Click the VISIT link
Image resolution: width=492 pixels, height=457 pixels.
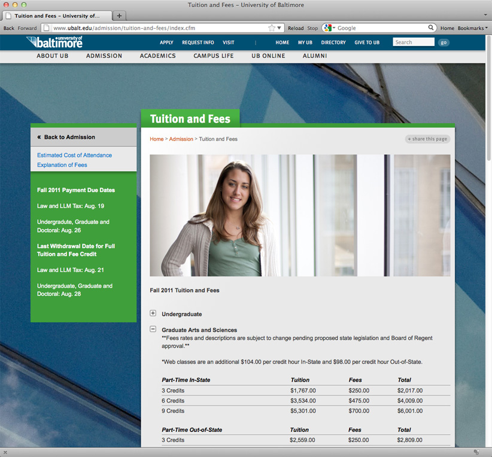point(229,42)
